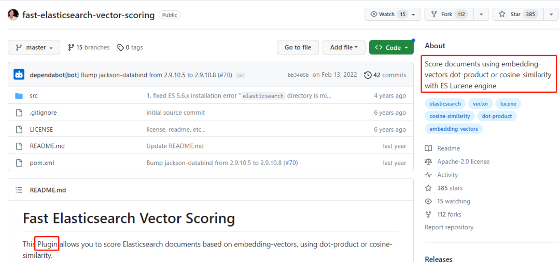Image resolution: width=560 pixels, height=262 pixels.
Task: Expand the Add file dropdown
Action: pyautogui.click(x=344, y=47)
